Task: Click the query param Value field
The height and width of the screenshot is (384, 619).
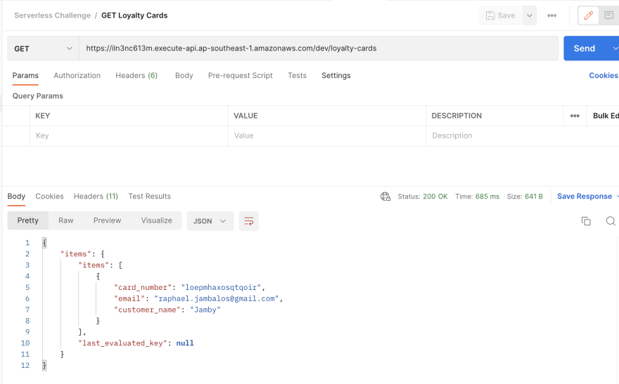Action: click(x=327, y=135)
